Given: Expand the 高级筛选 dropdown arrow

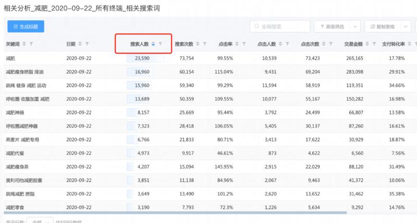Looking at the screenshot, I should (355, 27).
